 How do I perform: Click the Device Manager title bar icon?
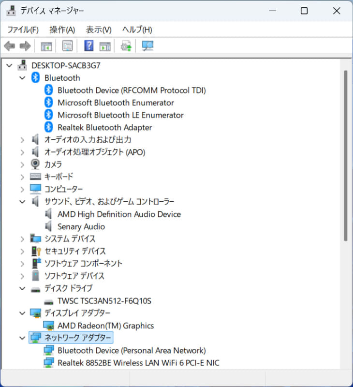click(x=11, y=11)
